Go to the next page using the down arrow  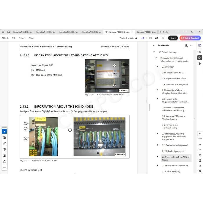click(x=200, y=149)
